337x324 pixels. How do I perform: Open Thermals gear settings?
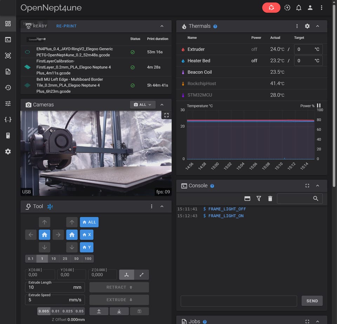click(x=307, y=26)
